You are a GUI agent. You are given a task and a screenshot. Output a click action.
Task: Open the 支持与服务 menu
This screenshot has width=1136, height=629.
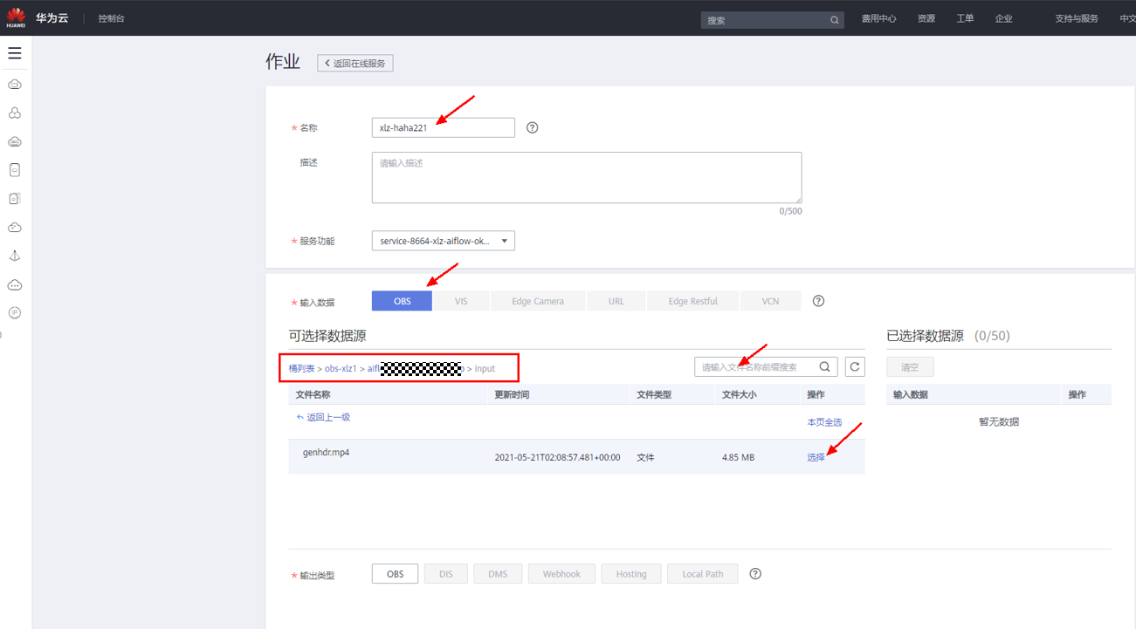click(x=1077, y=18)
